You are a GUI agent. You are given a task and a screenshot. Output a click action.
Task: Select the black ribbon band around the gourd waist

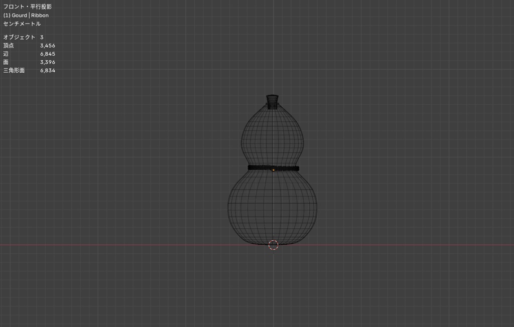[x=274, y=168]
